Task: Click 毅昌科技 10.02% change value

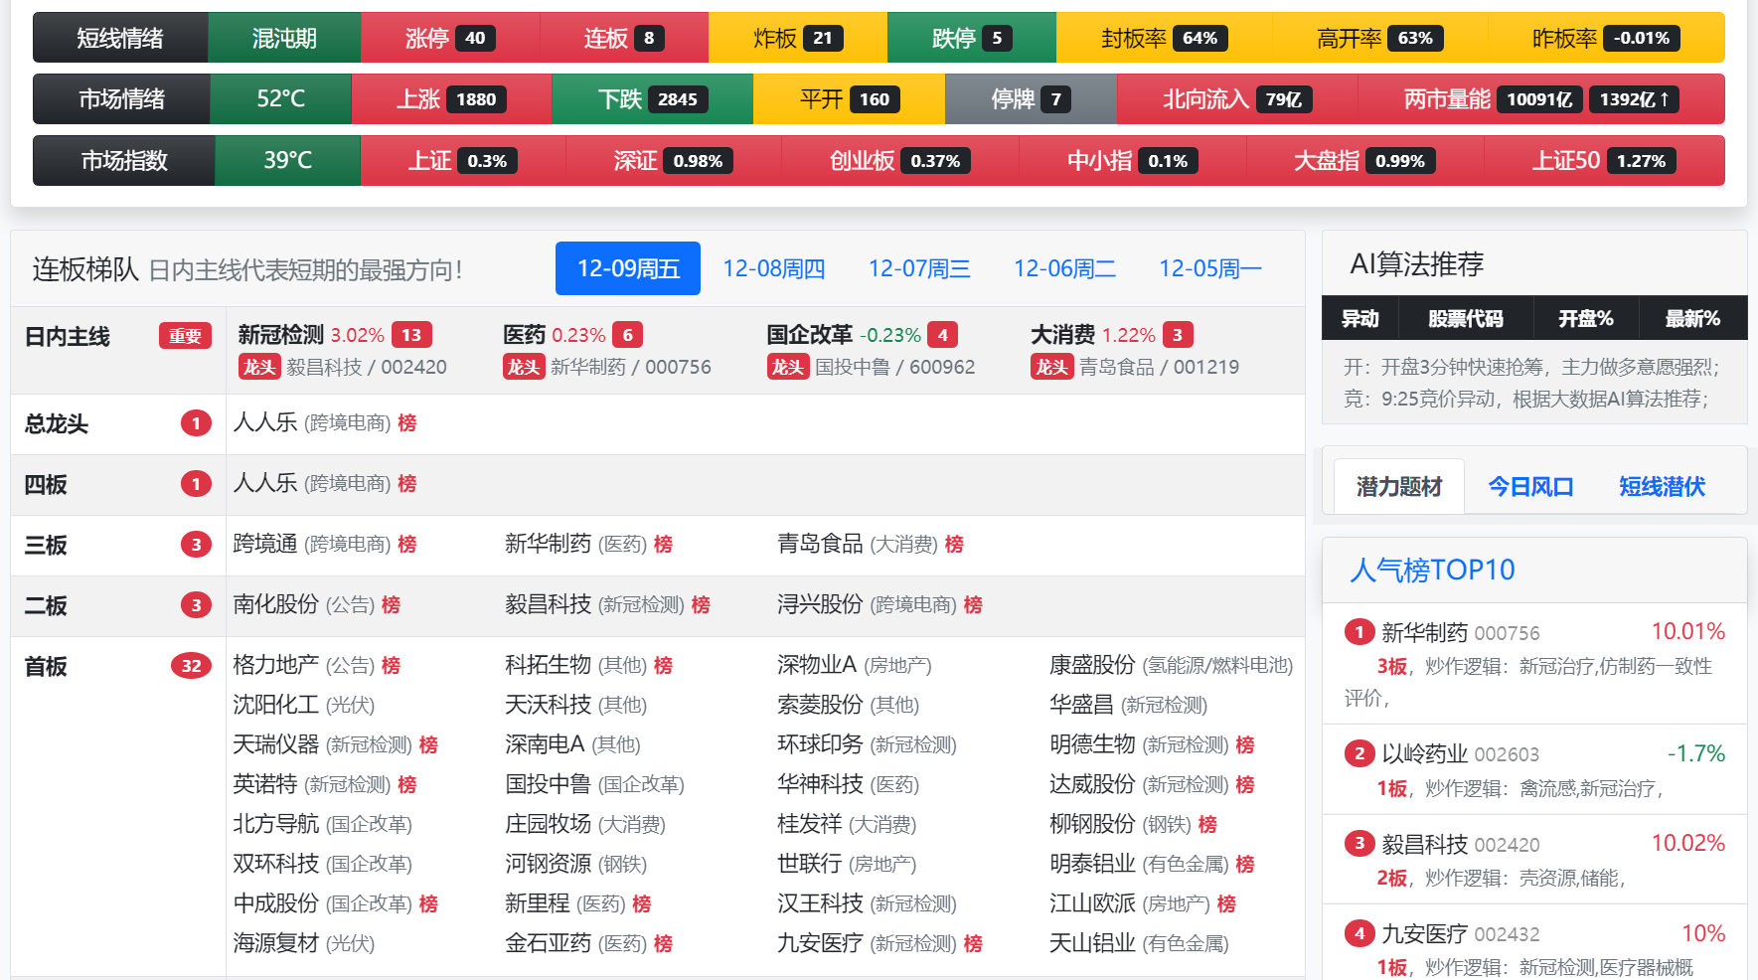Action: [1687, 843]
